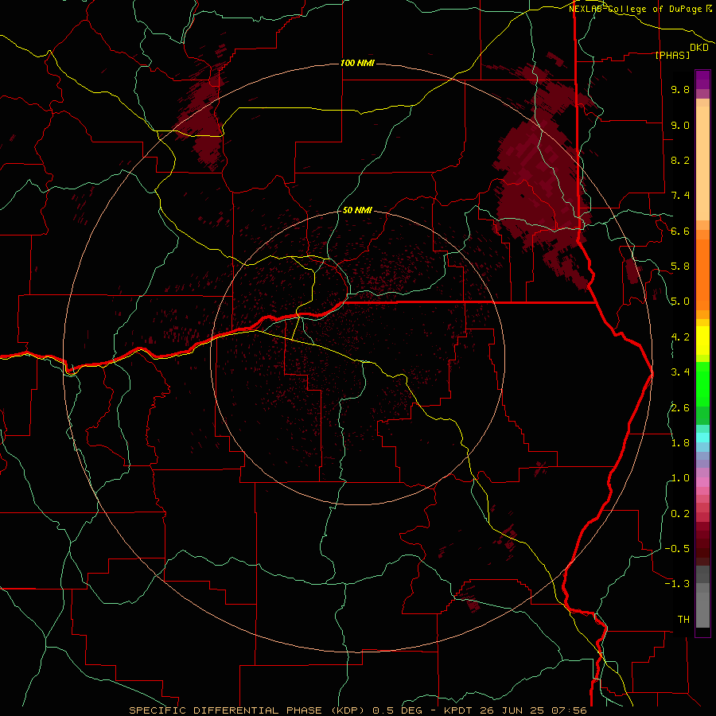This screenshot has width=716, height=716.
Task: Pick the cyan swatch on the color bar
Action: 702,437
